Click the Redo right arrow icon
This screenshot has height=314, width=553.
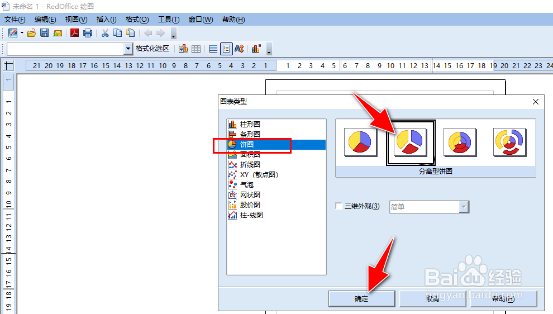(160, 33)
